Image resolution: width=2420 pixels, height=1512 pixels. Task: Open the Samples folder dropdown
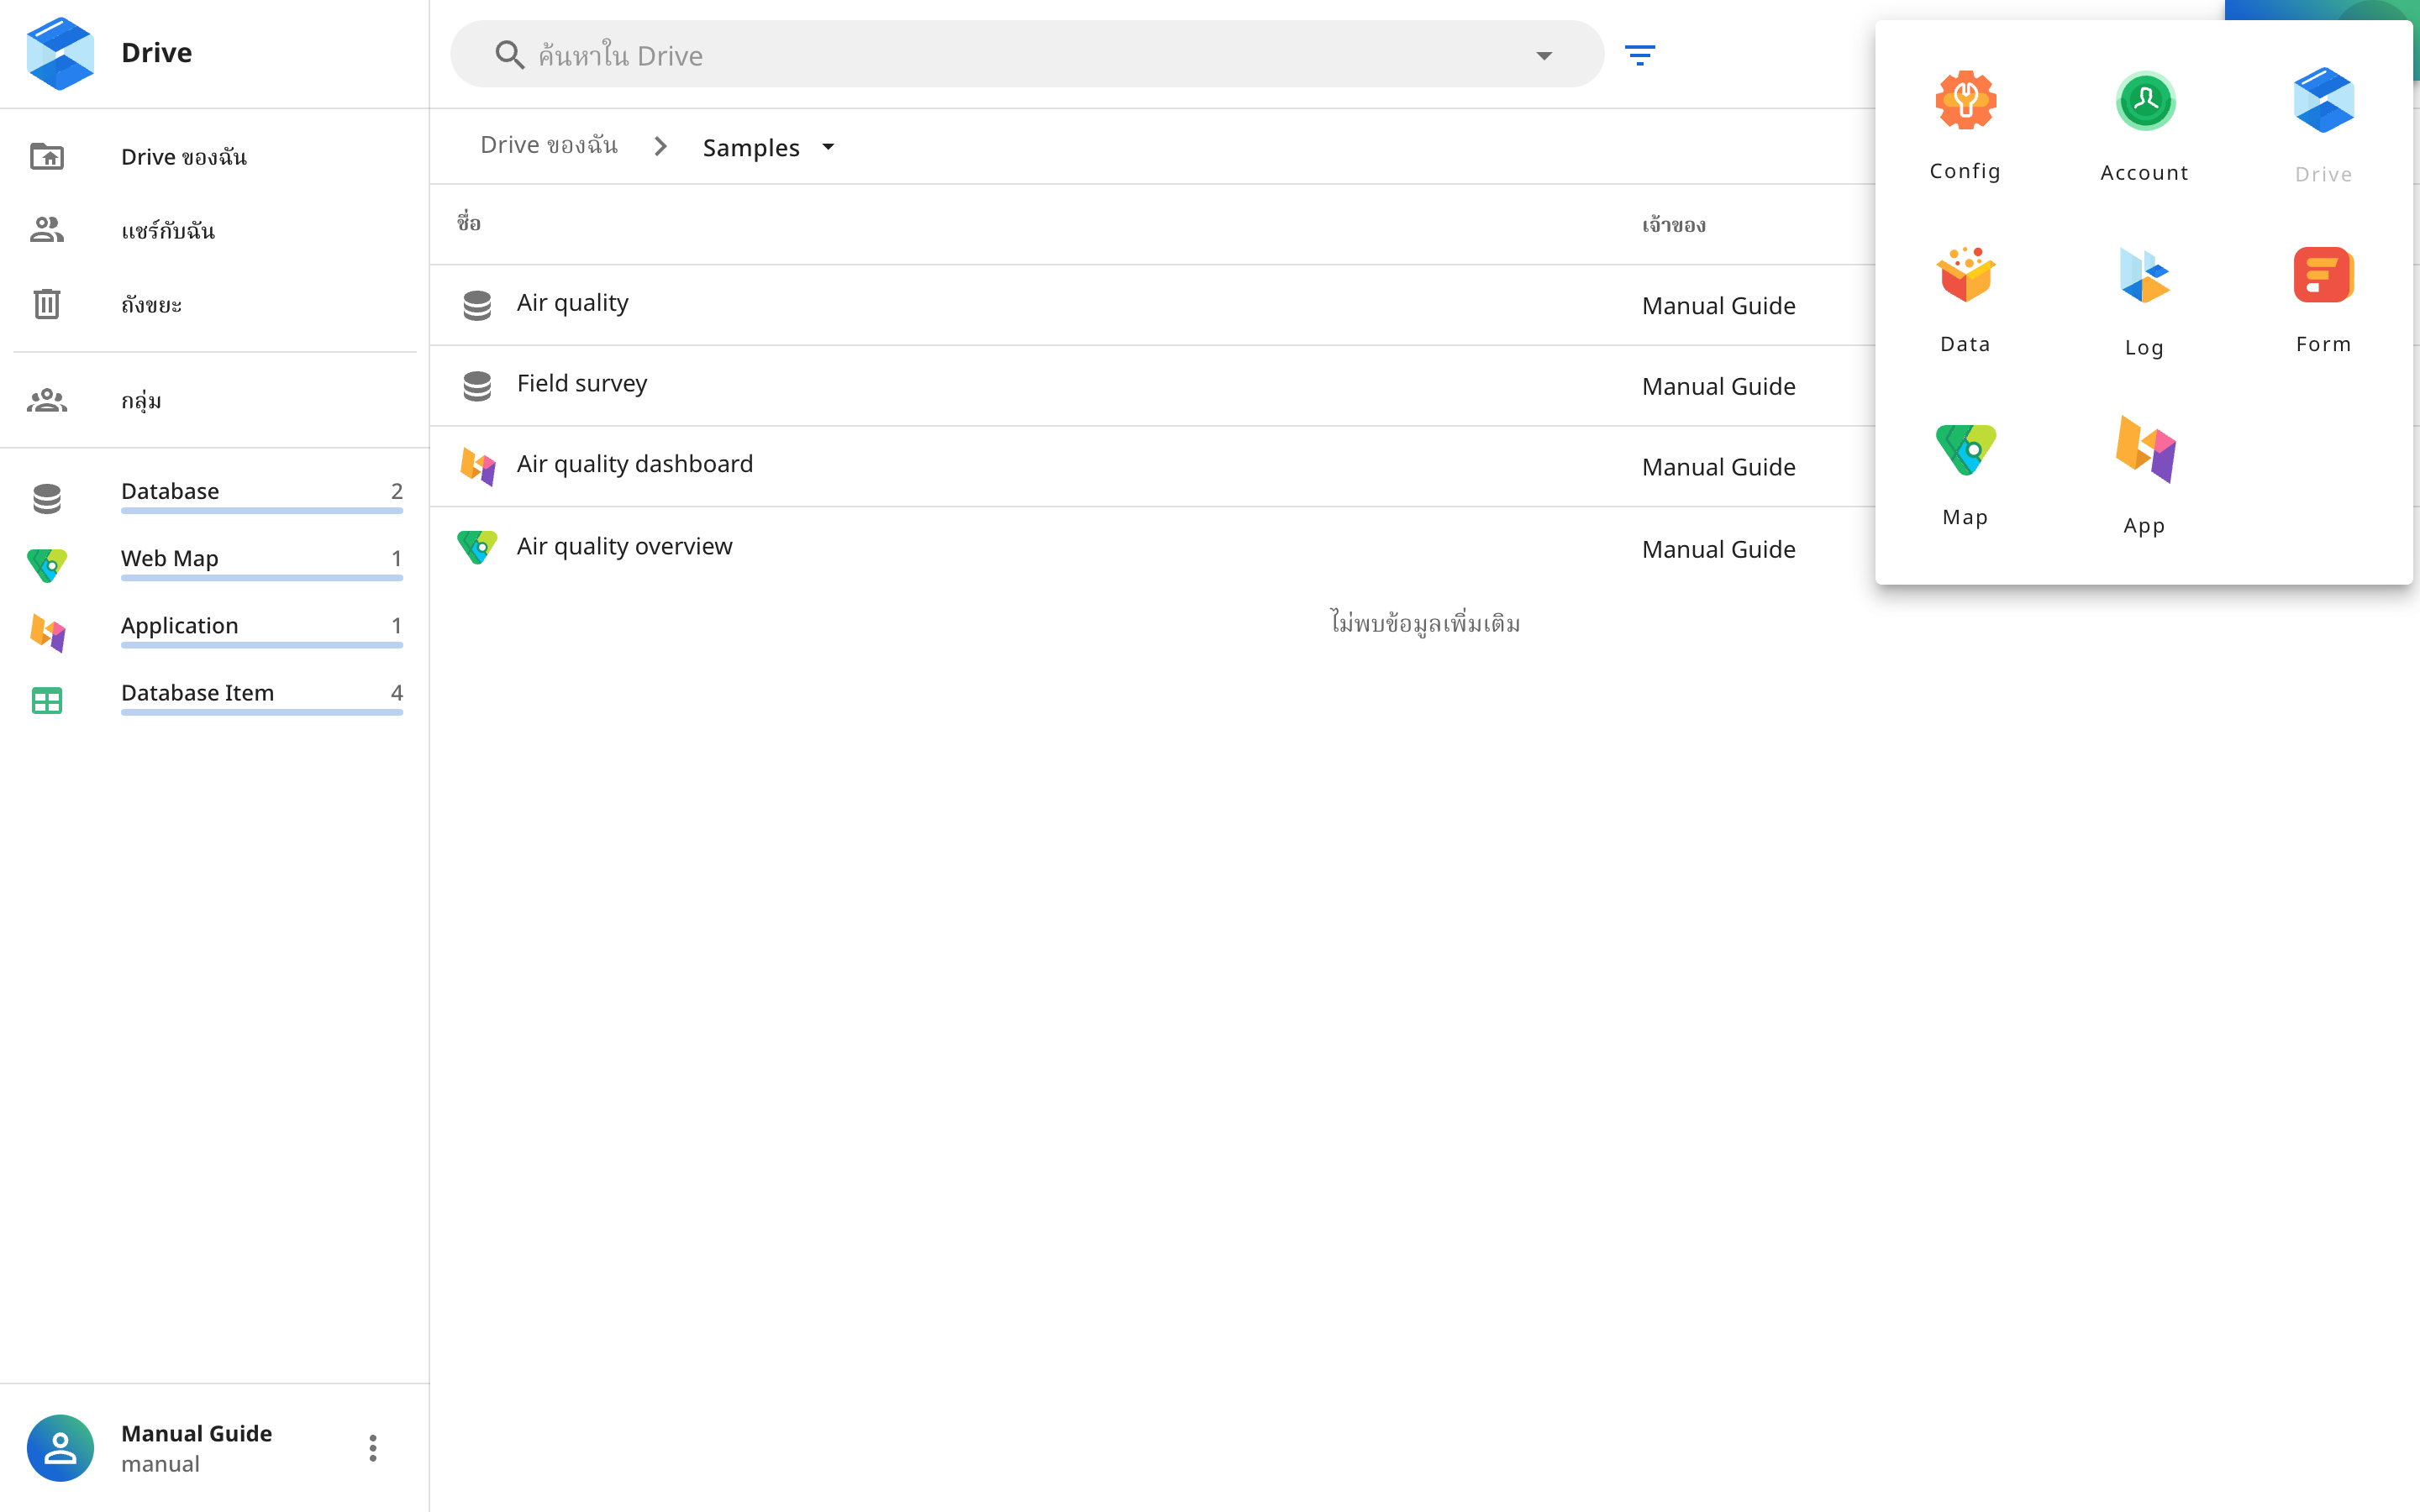tap(828, 147)
